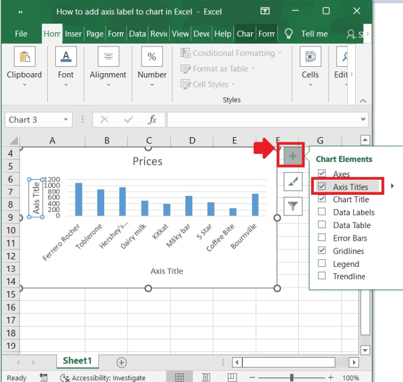Open Chart Styles paintbrush button
Image resolution: width=403 pixels, height=382 pixels.
click(x=293, y=181)
